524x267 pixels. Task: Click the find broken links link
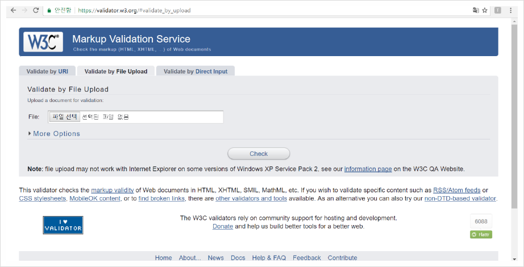point(161,198)
